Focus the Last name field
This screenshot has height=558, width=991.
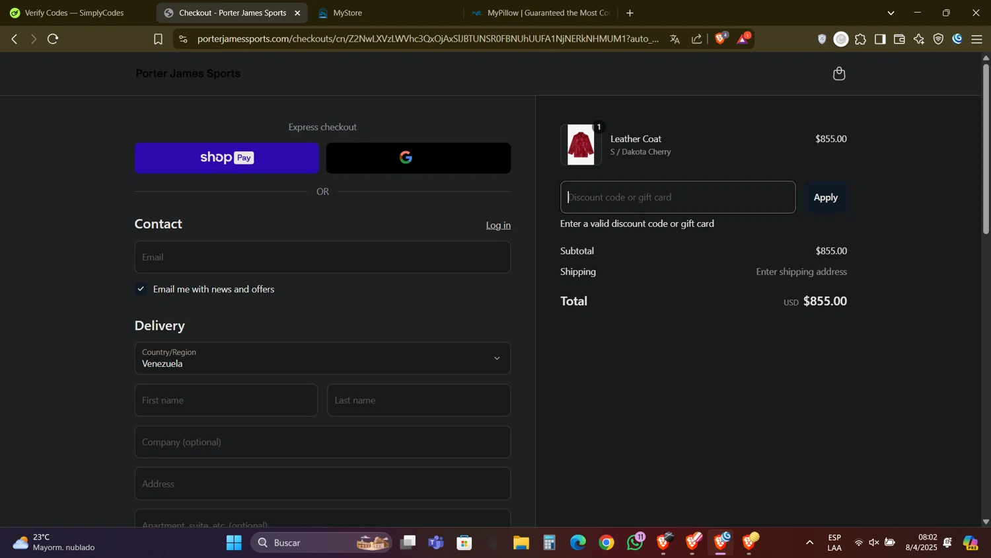[x=419, y=400]
